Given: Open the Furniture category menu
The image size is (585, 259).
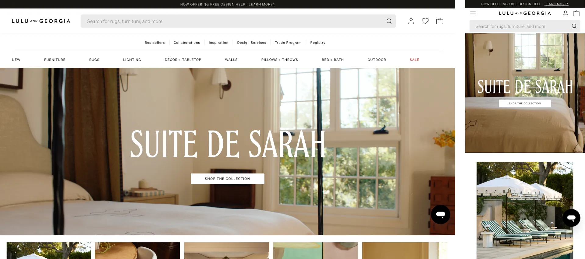Looking at the screenshot, I should click(55, 60).
